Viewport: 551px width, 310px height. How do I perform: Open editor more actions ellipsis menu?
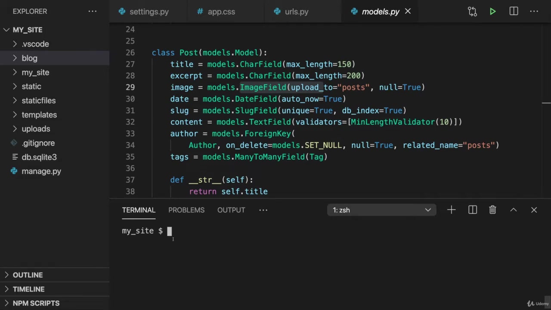coord(534,12)
